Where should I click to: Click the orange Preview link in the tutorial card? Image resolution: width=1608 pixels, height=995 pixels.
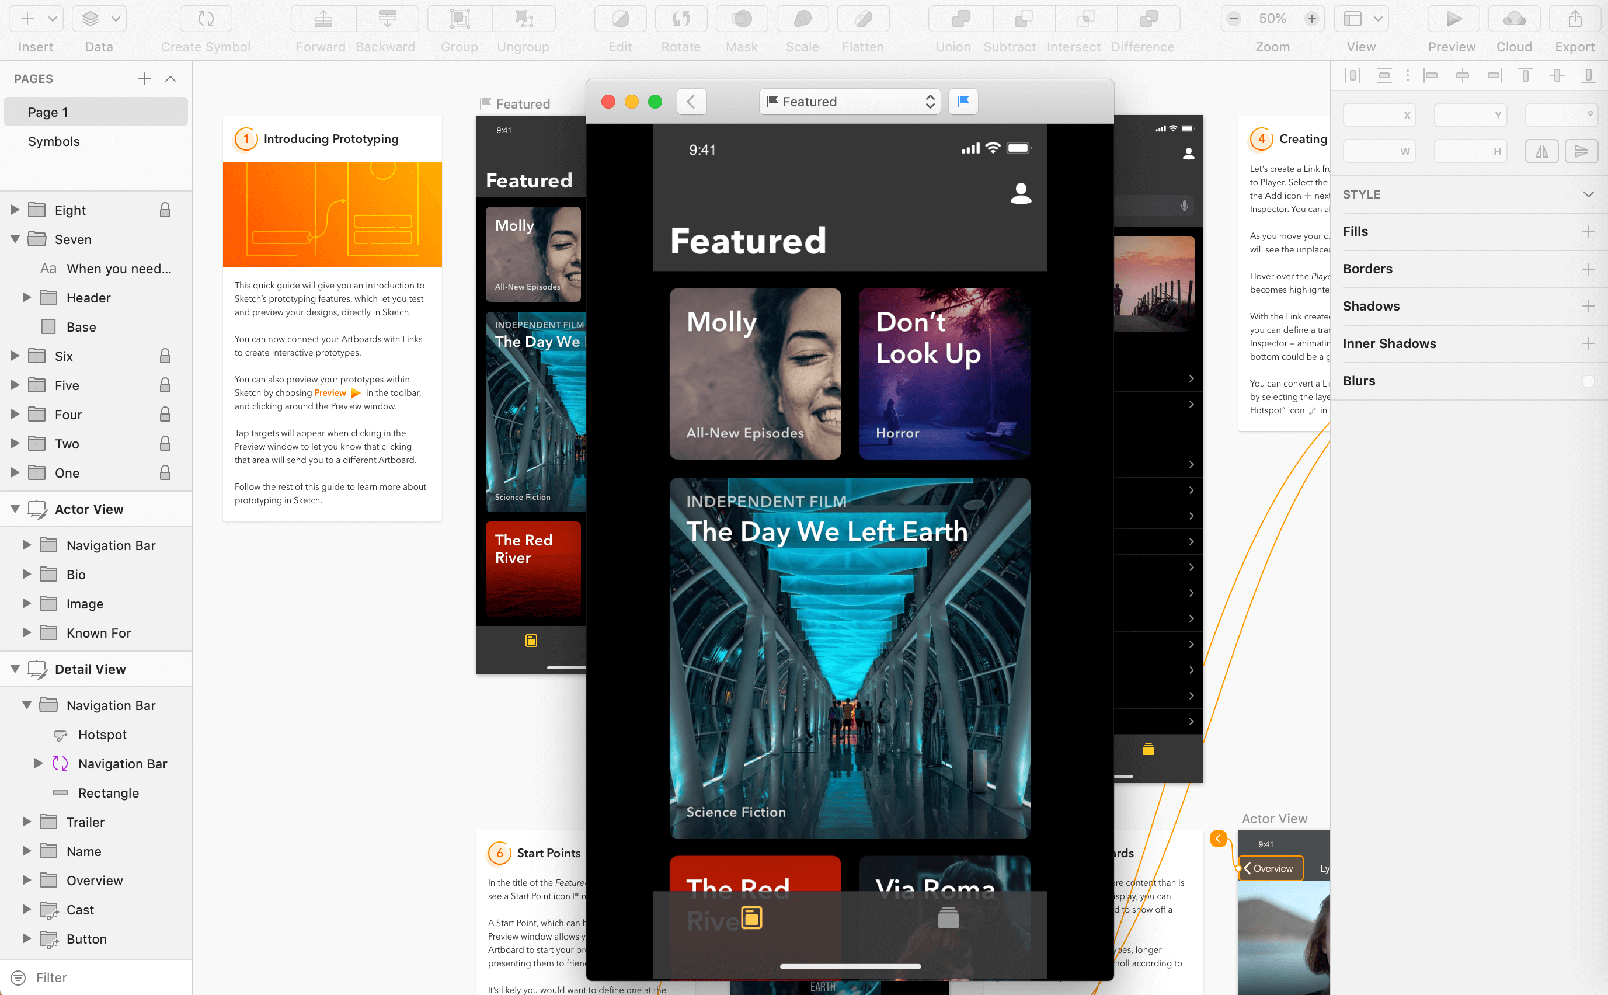click(x=330, y=393)
